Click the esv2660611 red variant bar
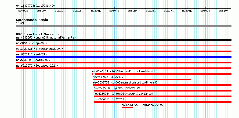Image resolution: width=239 pixels, height=118 pixels. click(x=162, y=74)
